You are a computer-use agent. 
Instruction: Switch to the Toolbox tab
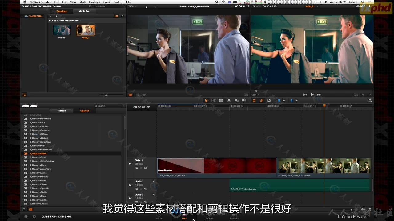[62, 111]
